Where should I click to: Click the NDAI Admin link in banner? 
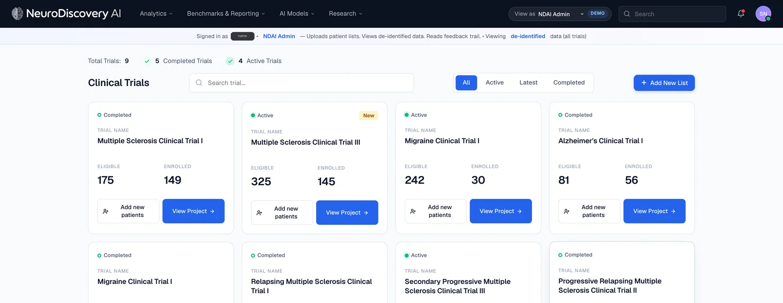279,36
